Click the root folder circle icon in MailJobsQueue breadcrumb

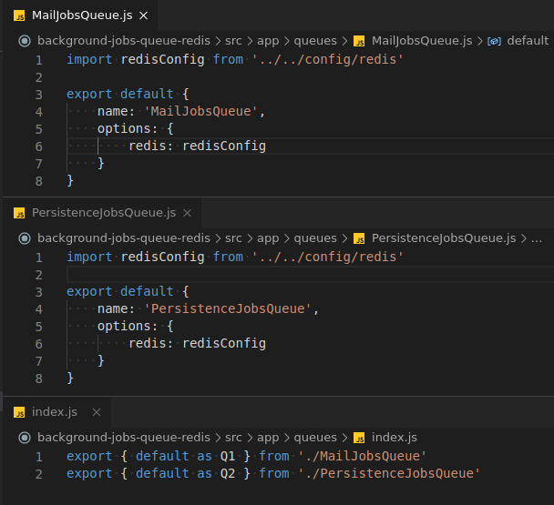[25, 41]
